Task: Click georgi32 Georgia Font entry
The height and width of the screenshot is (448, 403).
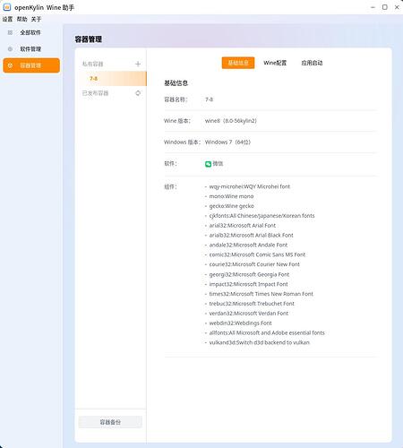Action: pyautogui.click(x=249, y=274)
